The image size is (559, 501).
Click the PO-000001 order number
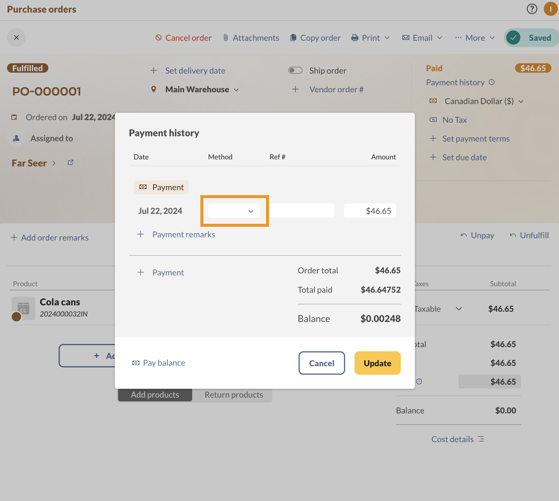coord(47,91)
